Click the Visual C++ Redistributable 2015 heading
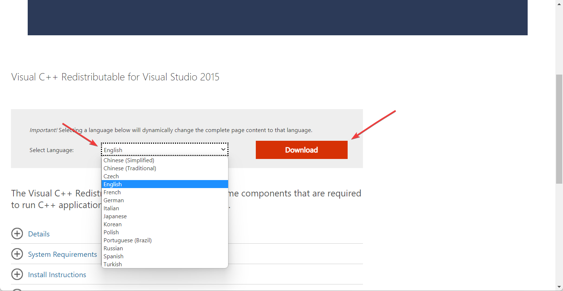Viewport: 563px width, 291px height. (x=115, y=77)
